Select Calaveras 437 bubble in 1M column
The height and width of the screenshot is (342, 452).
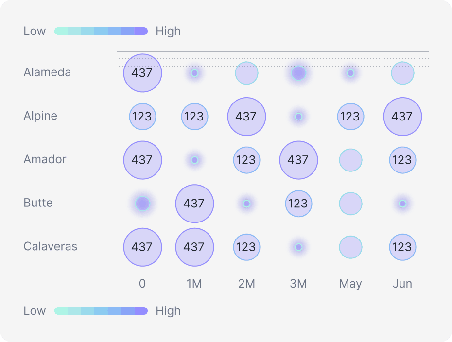(194, 247)
